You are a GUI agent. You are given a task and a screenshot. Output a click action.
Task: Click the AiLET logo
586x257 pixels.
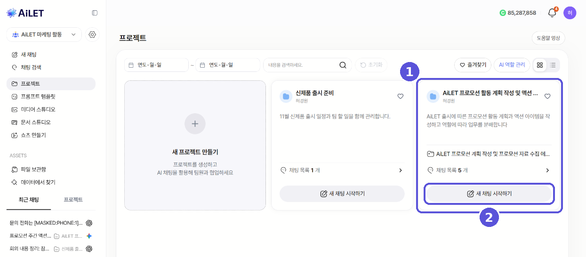tap(25, 13)
